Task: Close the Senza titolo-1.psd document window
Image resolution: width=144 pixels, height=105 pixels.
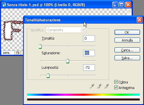Action: tap(128, 5)
